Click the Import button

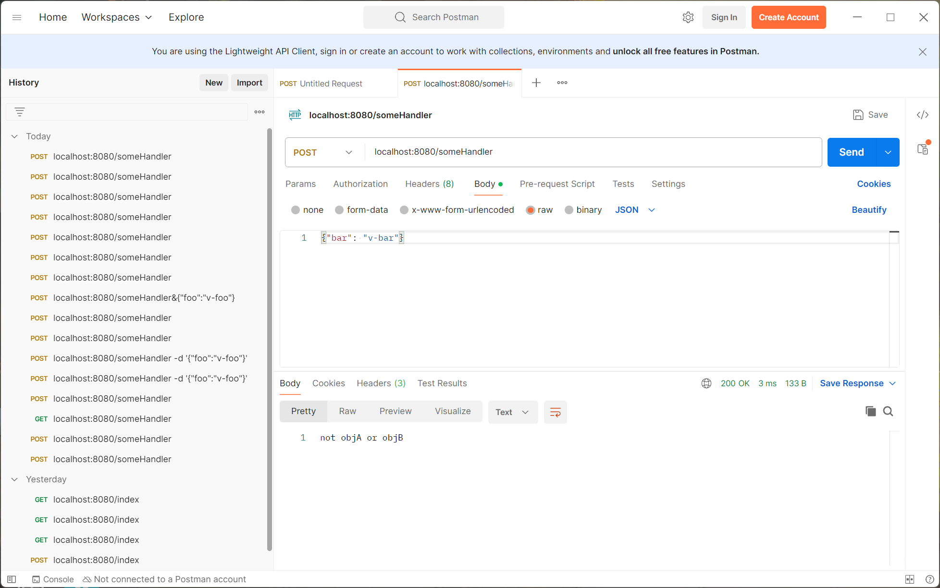249,83
